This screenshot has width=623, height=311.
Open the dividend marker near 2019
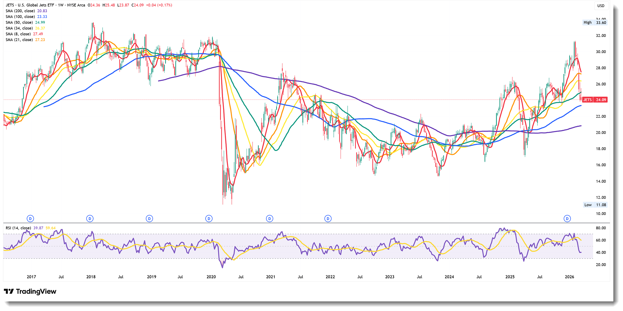(x=149, y=219)
